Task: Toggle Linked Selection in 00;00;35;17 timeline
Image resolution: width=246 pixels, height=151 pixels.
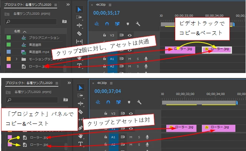Action: point(117,24)
